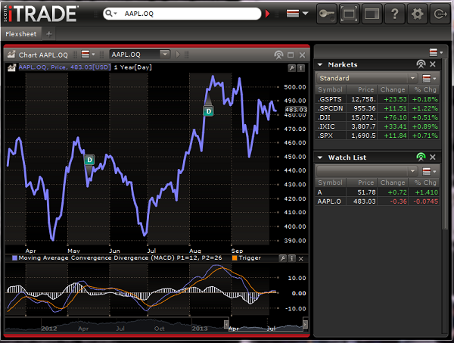Click the price series chart legend icon
The height and width of the screenshot is (343, 454).
(11, 68)
